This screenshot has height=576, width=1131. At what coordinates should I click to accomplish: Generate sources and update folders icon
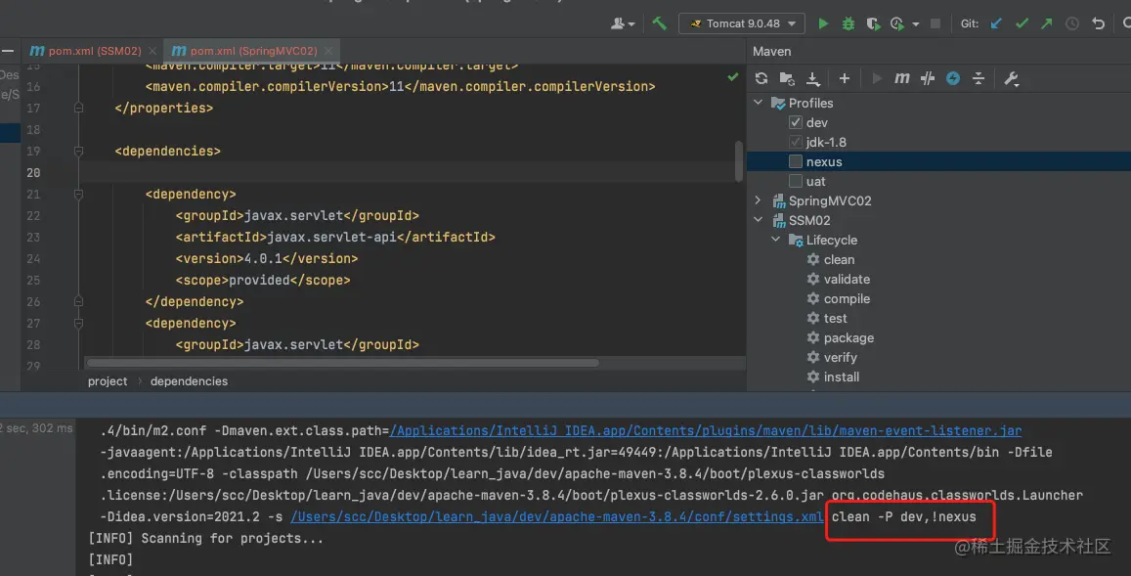[787, 78]
